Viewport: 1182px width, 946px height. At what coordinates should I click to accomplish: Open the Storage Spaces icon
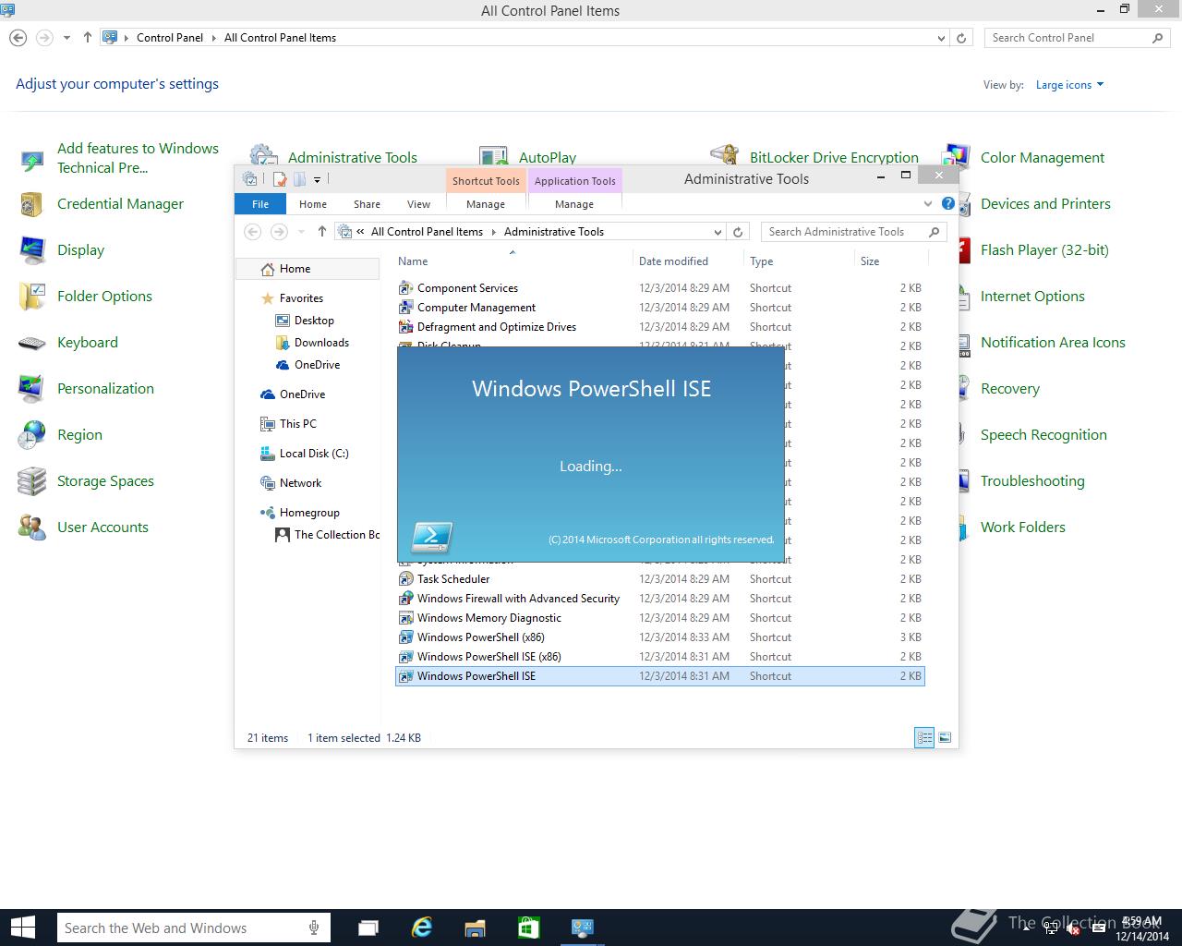[31, 481]
